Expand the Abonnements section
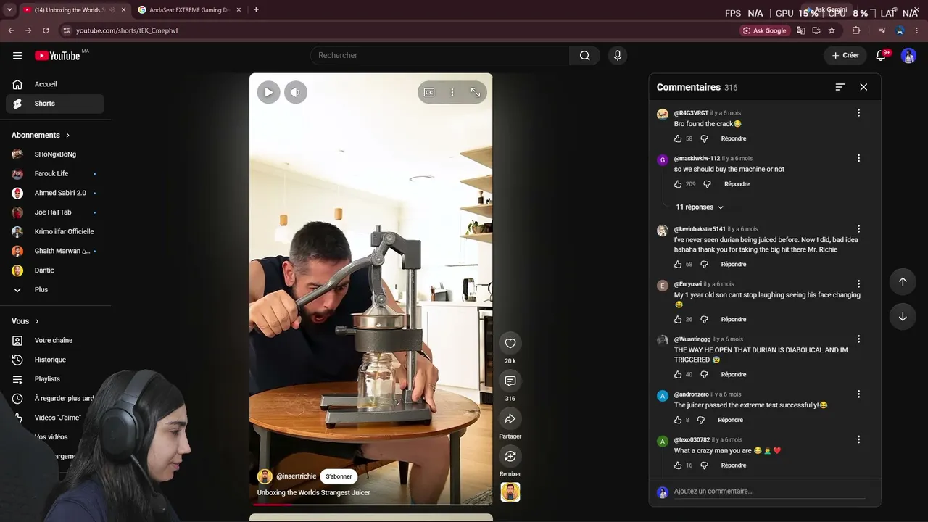Image resolution: width=928 pixels, height=522 pixels. coord(41,136)
